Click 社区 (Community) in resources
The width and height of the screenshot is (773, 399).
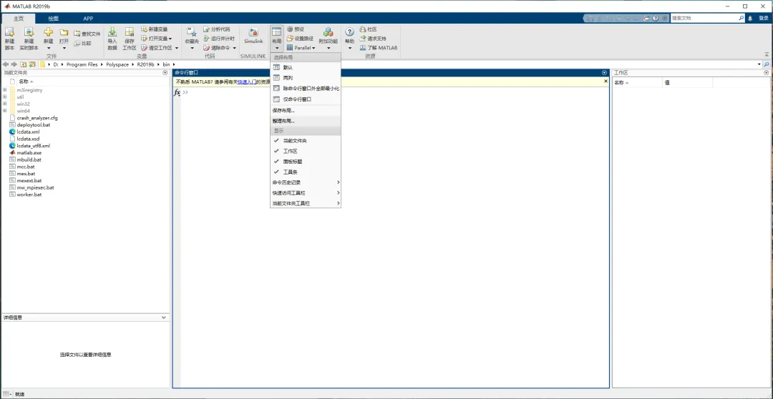pos(369,29)
